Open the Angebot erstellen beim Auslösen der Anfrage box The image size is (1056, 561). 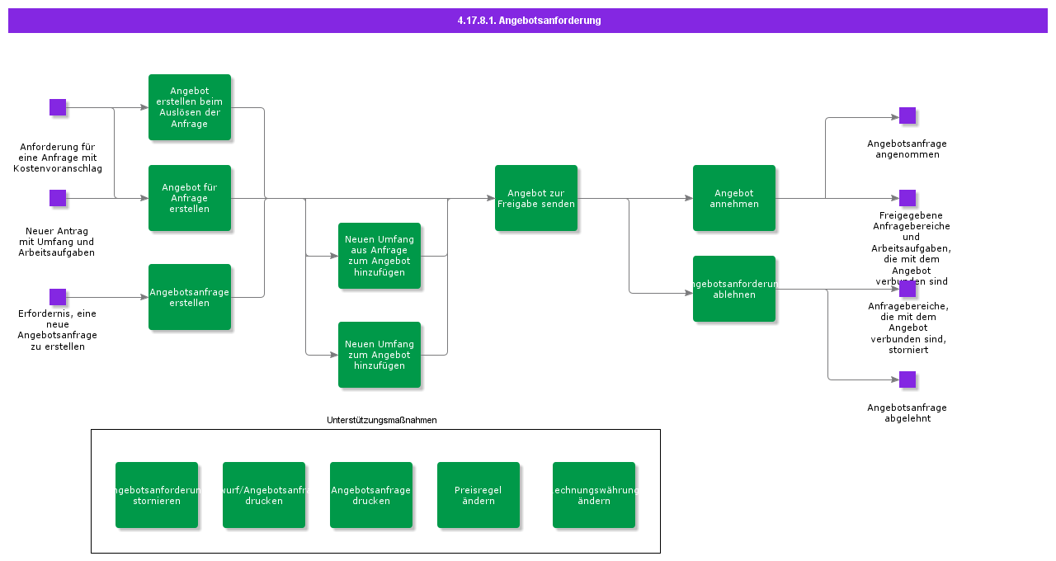(190, 107)
